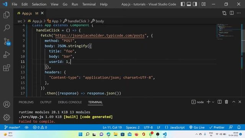Image resolution: width=245 pixels, height=138 pixels.
Task: Expand the body breadcrumb
Action: click(x=97, y=21)
